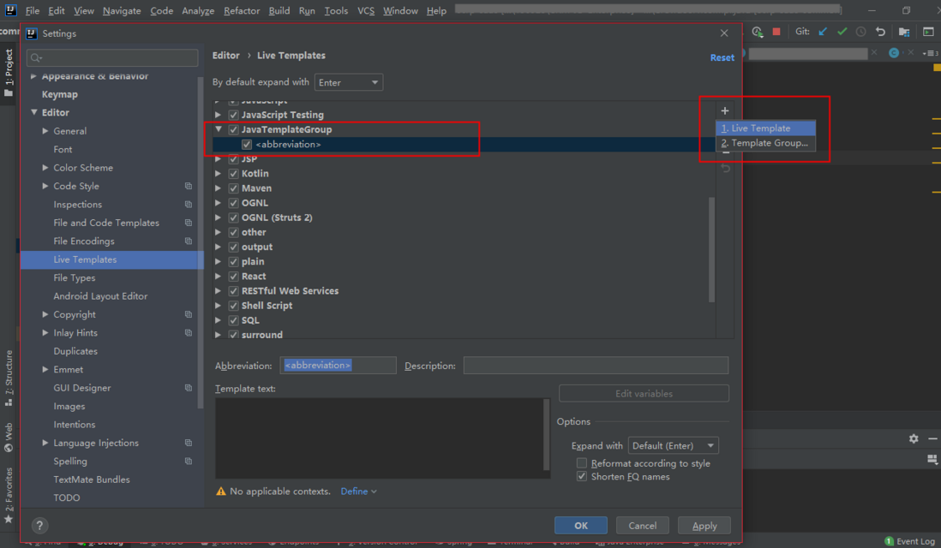Click the plus icon to add a template
The width and height of the screenshot is (941, 548).
click(x=725, y=111)
